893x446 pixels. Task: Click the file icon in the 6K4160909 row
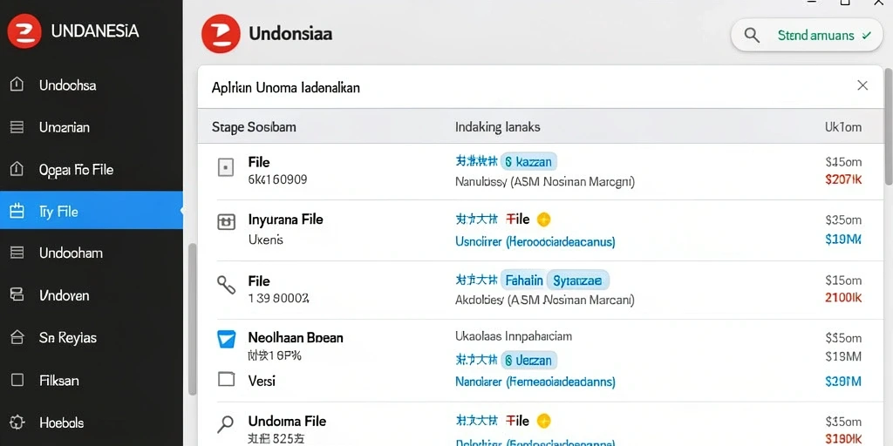pos(226,168)
